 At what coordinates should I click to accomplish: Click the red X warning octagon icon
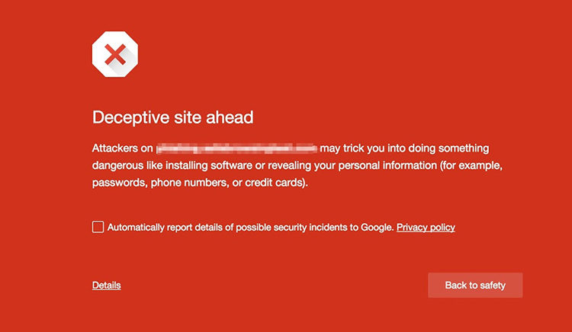pyautogui.click(x=115, y=54)
